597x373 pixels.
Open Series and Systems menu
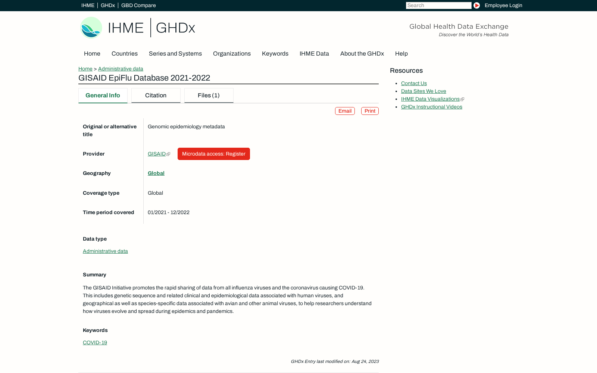tap(175, 54)
